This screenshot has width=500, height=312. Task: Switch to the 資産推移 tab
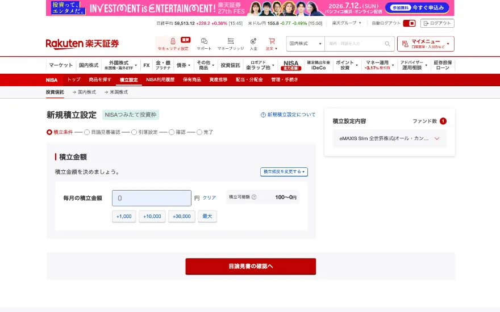tap(218, 79)
